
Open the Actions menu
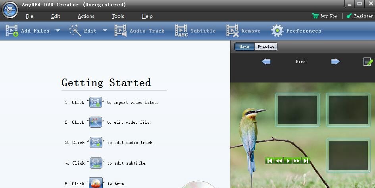86,16
